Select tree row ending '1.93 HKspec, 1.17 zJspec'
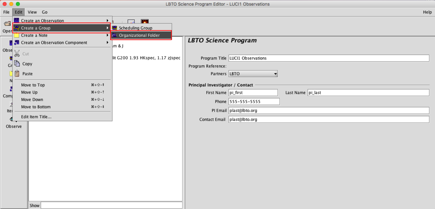The height and width of the screenshot is (209, 435). pyautogui.click(x=146, y=58)
